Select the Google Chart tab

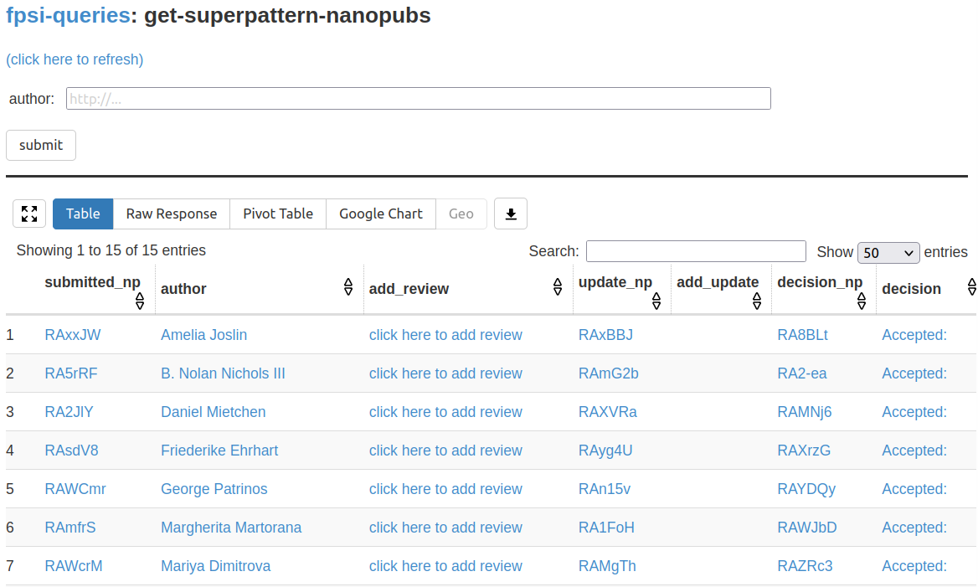tap(381, 214)
